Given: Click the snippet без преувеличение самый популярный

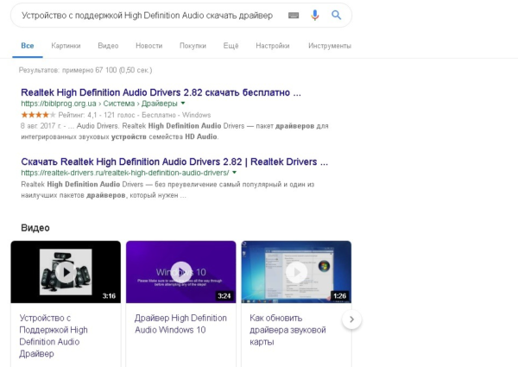Looking at the screenshot, I should (167, 190).
